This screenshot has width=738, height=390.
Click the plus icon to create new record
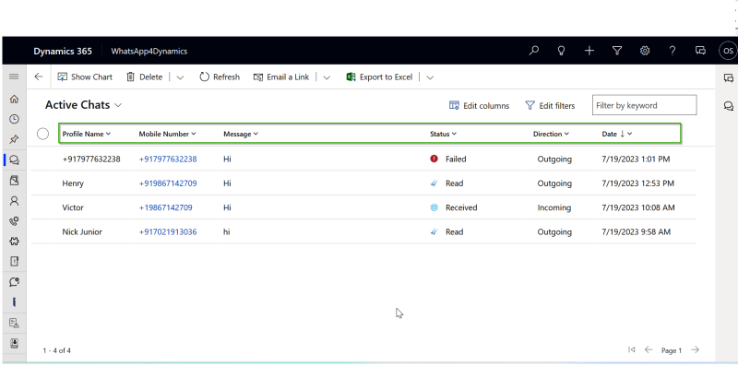589,51
